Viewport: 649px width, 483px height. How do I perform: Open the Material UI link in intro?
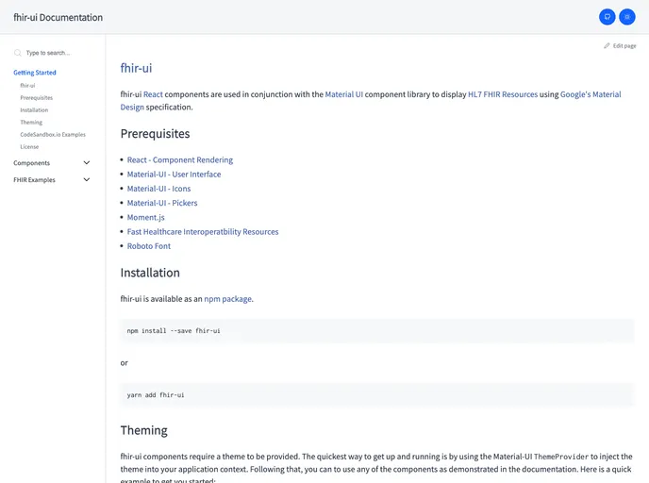[x=344, y=94]
